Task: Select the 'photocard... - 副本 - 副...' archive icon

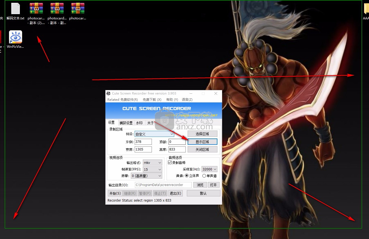Action: (x=57, y=13)
